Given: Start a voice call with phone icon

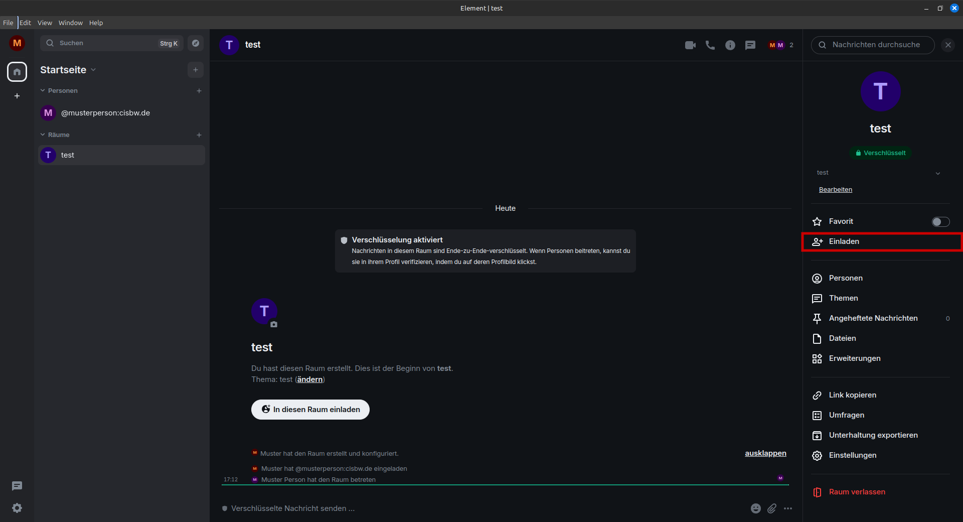Looking at the screenshot, I should click(710, 45).
